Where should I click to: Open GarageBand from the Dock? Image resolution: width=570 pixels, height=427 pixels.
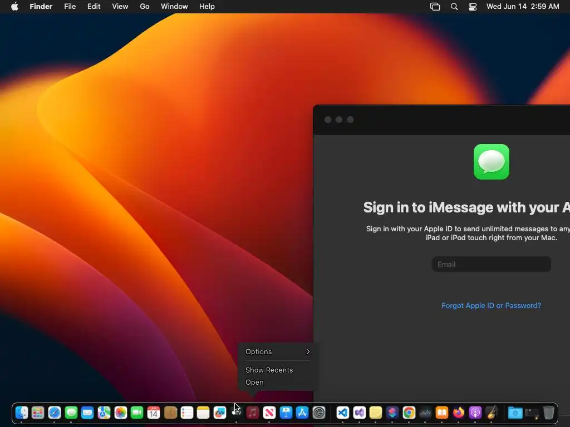coord(492,413)
